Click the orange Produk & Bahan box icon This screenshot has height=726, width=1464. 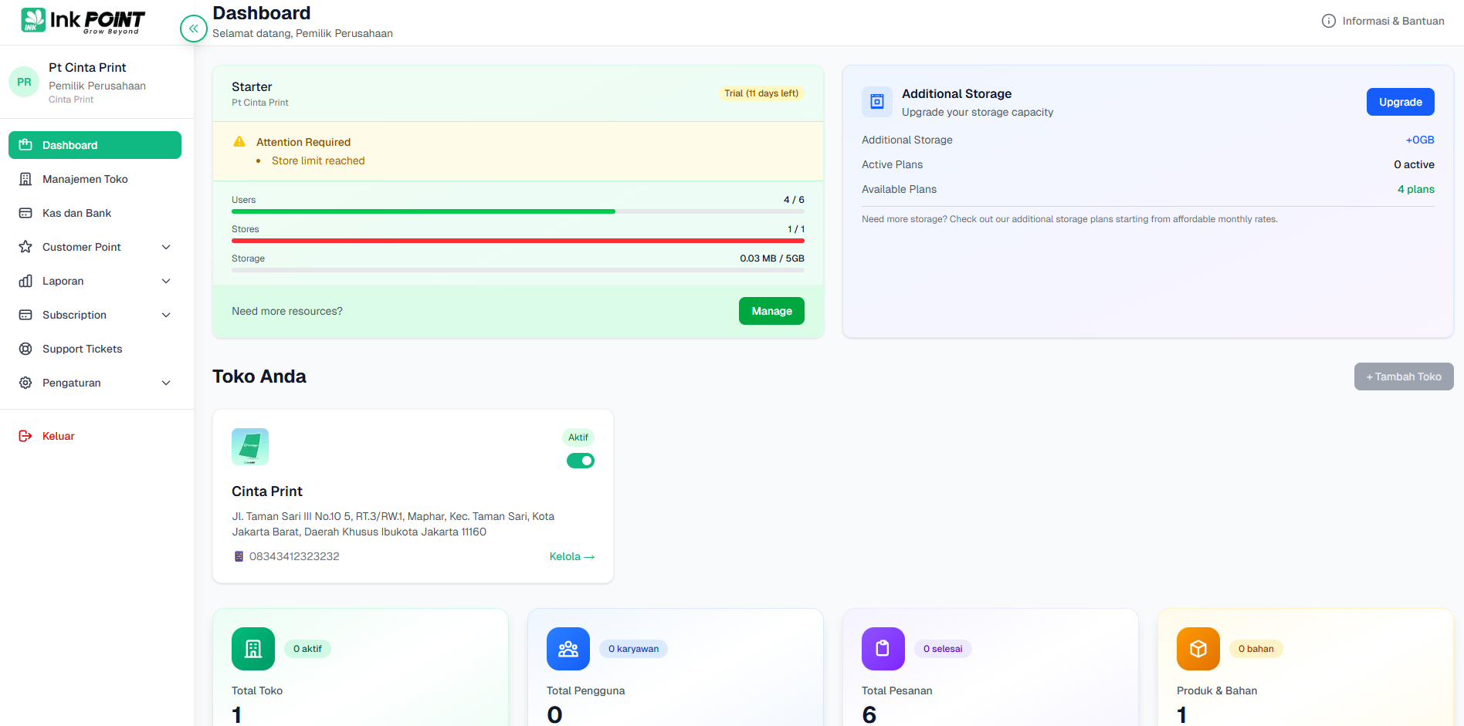tap(1198, 649)
